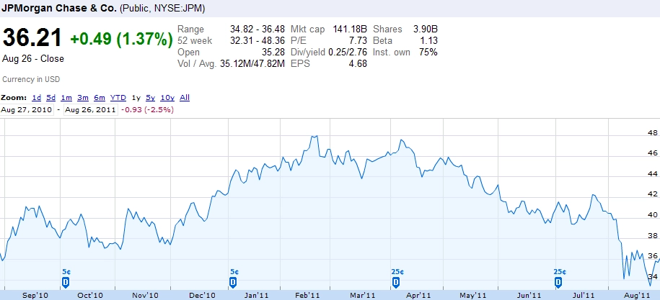Set chart zoom to YTD

(118, 98)
